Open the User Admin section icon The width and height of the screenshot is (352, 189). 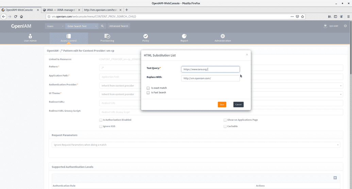[x=30, y=36]
